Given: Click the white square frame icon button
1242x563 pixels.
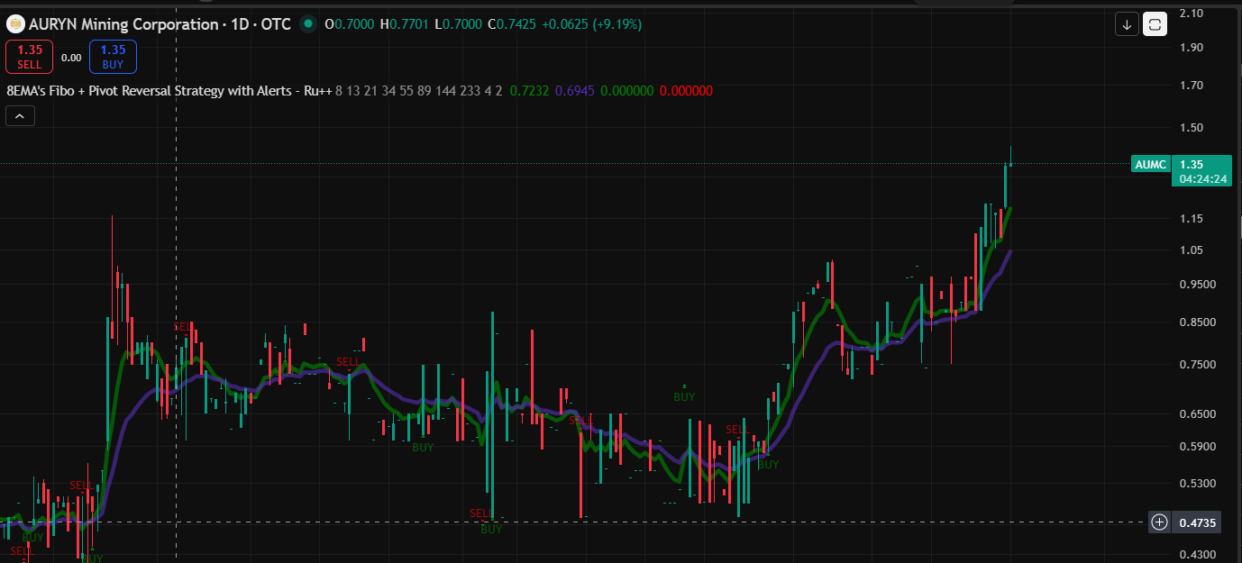Looking at the screenshot, I should [1155, 24].
